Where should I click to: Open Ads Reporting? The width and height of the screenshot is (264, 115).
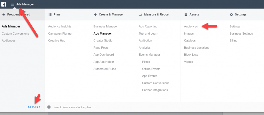(x=148, y=27)
